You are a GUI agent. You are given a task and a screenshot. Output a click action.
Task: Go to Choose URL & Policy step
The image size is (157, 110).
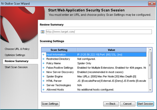coord(16,49)
